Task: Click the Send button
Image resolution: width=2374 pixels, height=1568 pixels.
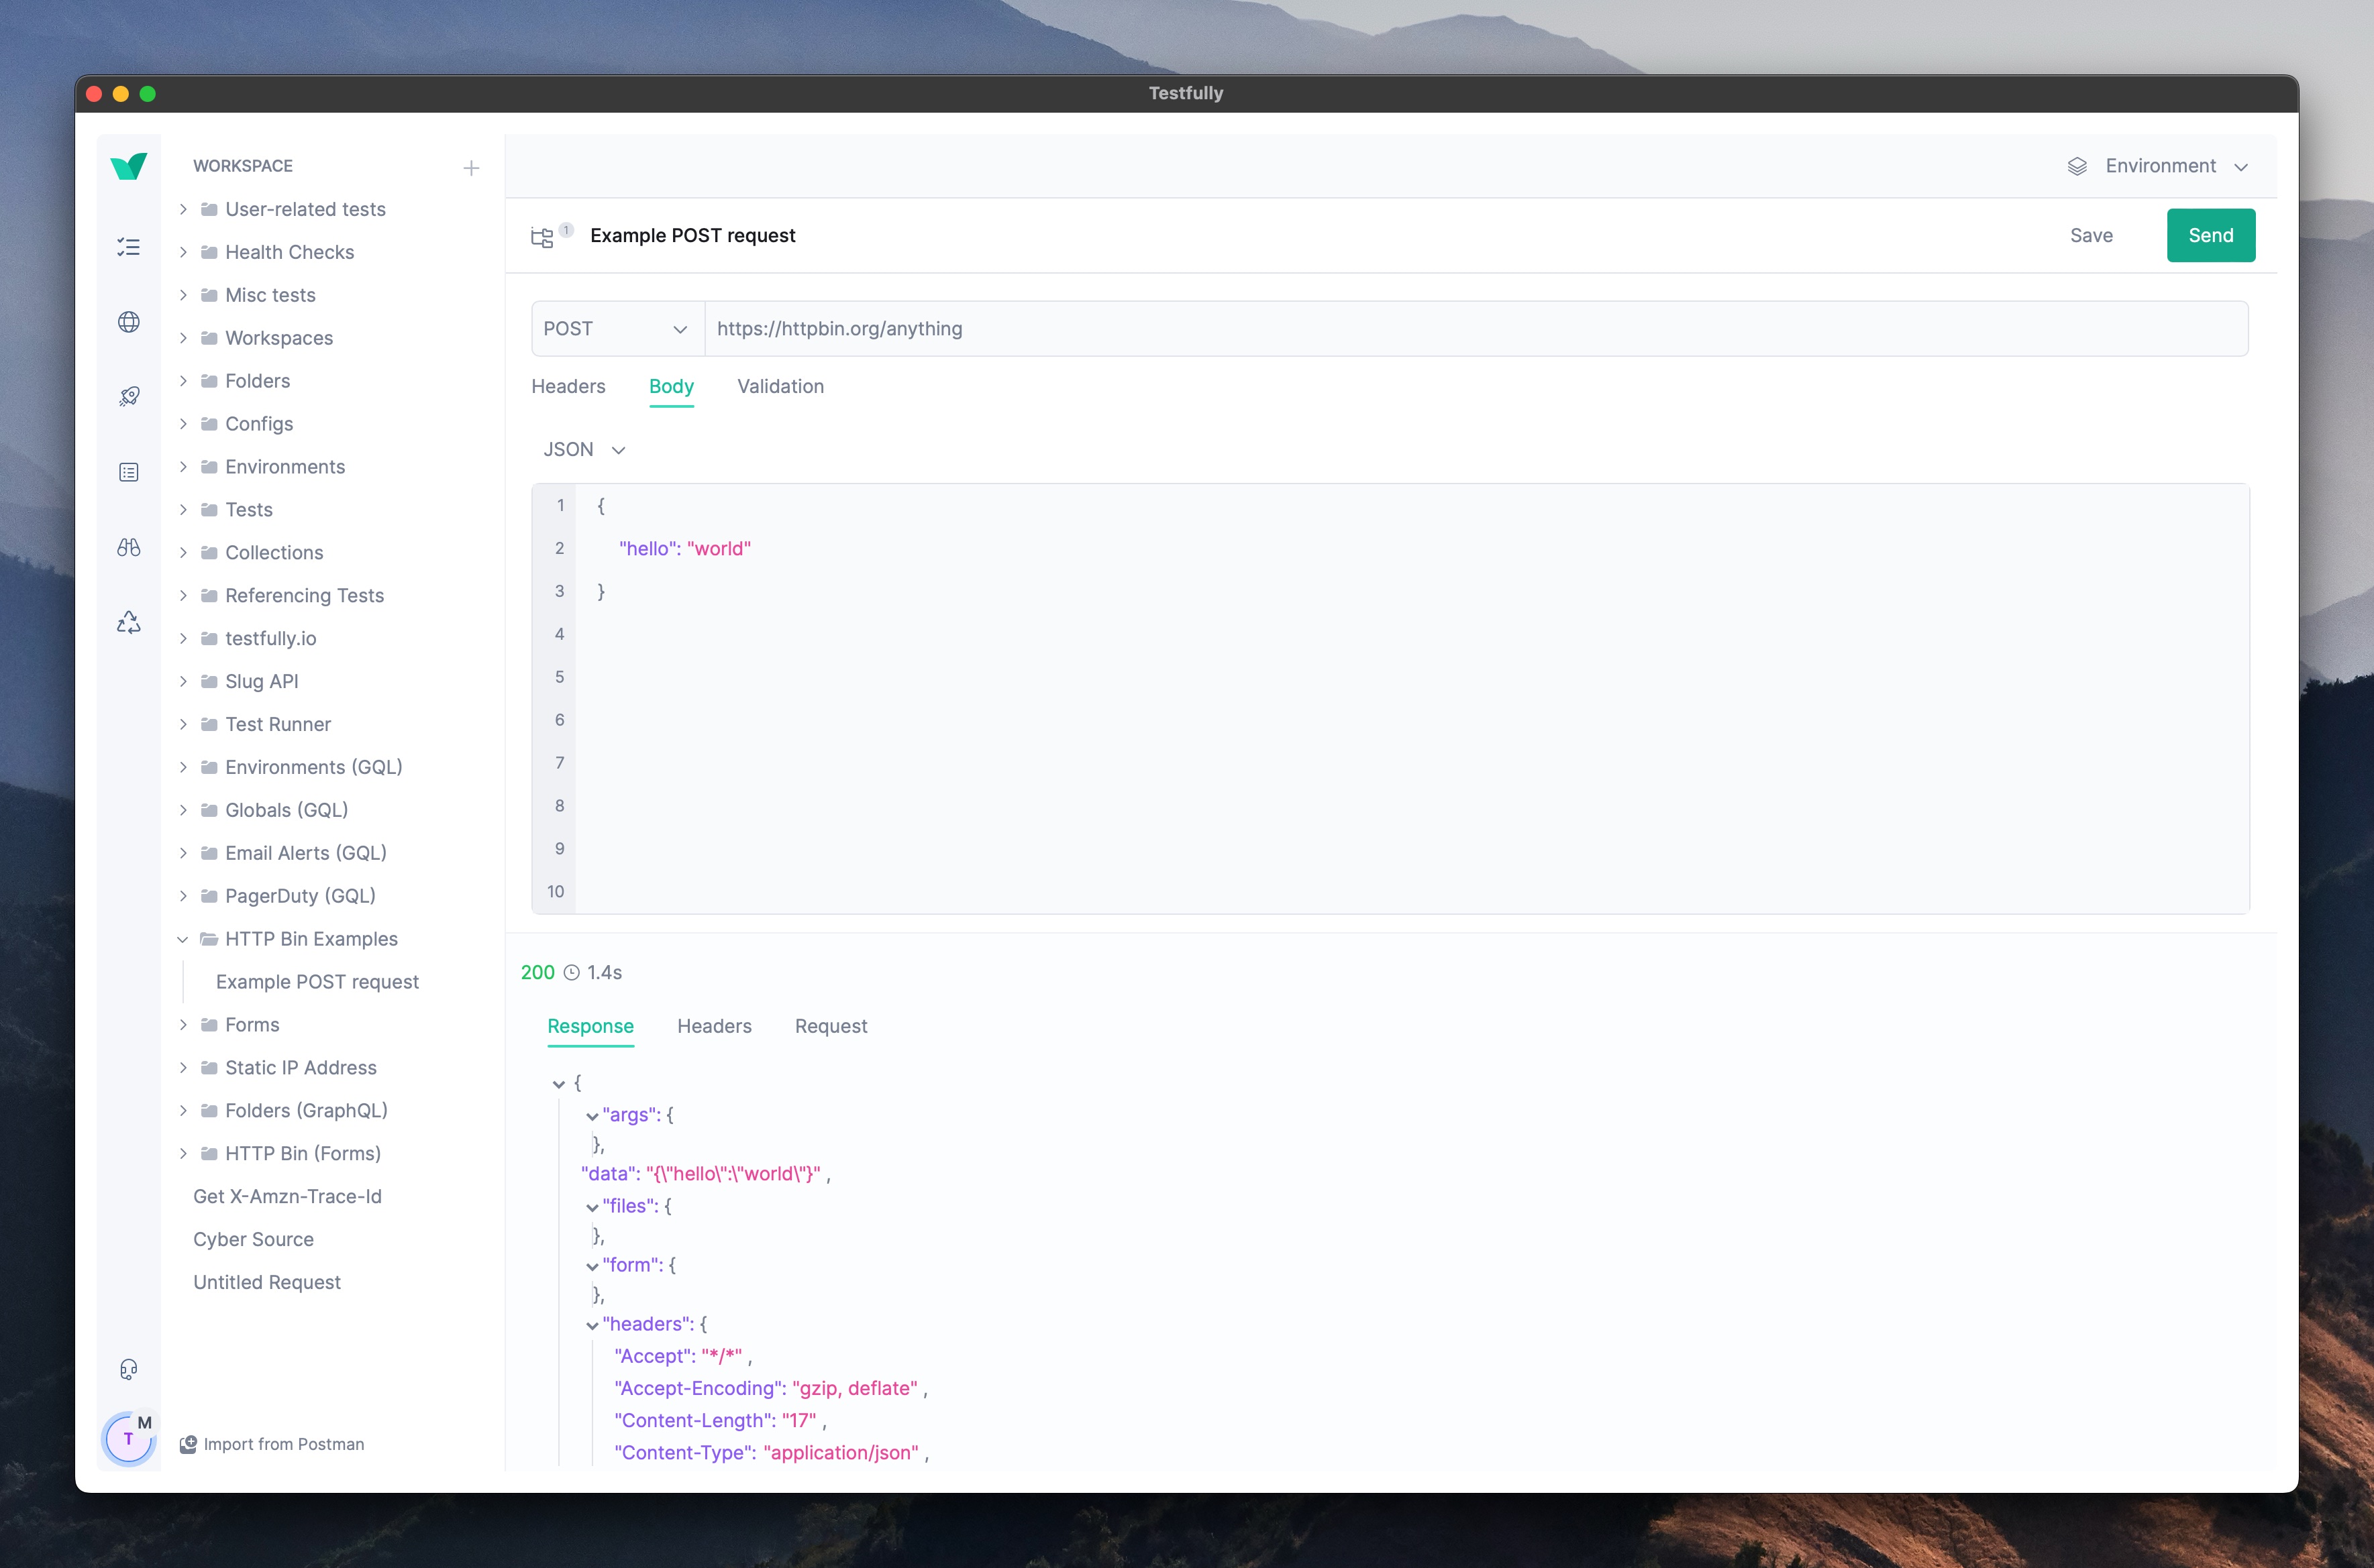Action: pos(2211,235)
